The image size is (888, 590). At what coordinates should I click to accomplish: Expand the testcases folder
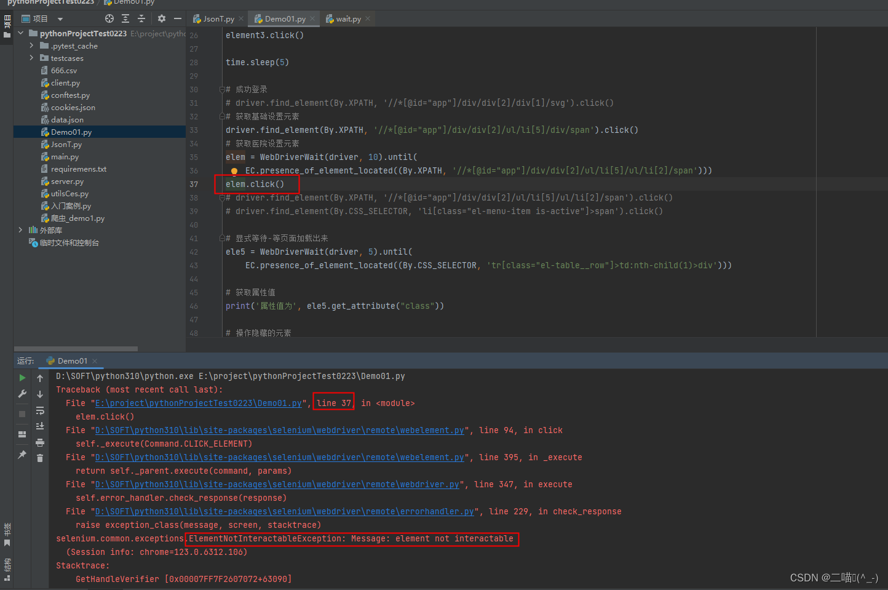coord(31,58)
